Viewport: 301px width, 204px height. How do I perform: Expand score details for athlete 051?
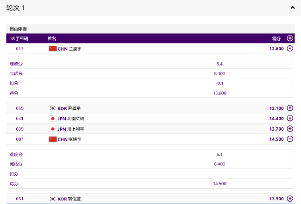pyautogui.click(x=290, y=198)
